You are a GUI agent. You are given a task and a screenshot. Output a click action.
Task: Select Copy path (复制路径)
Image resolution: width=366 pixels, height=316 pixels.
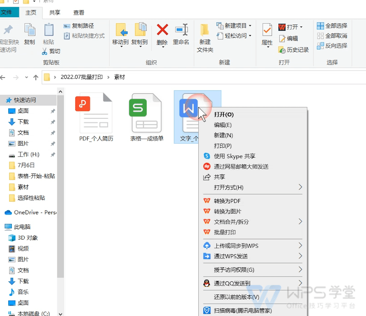79,26
